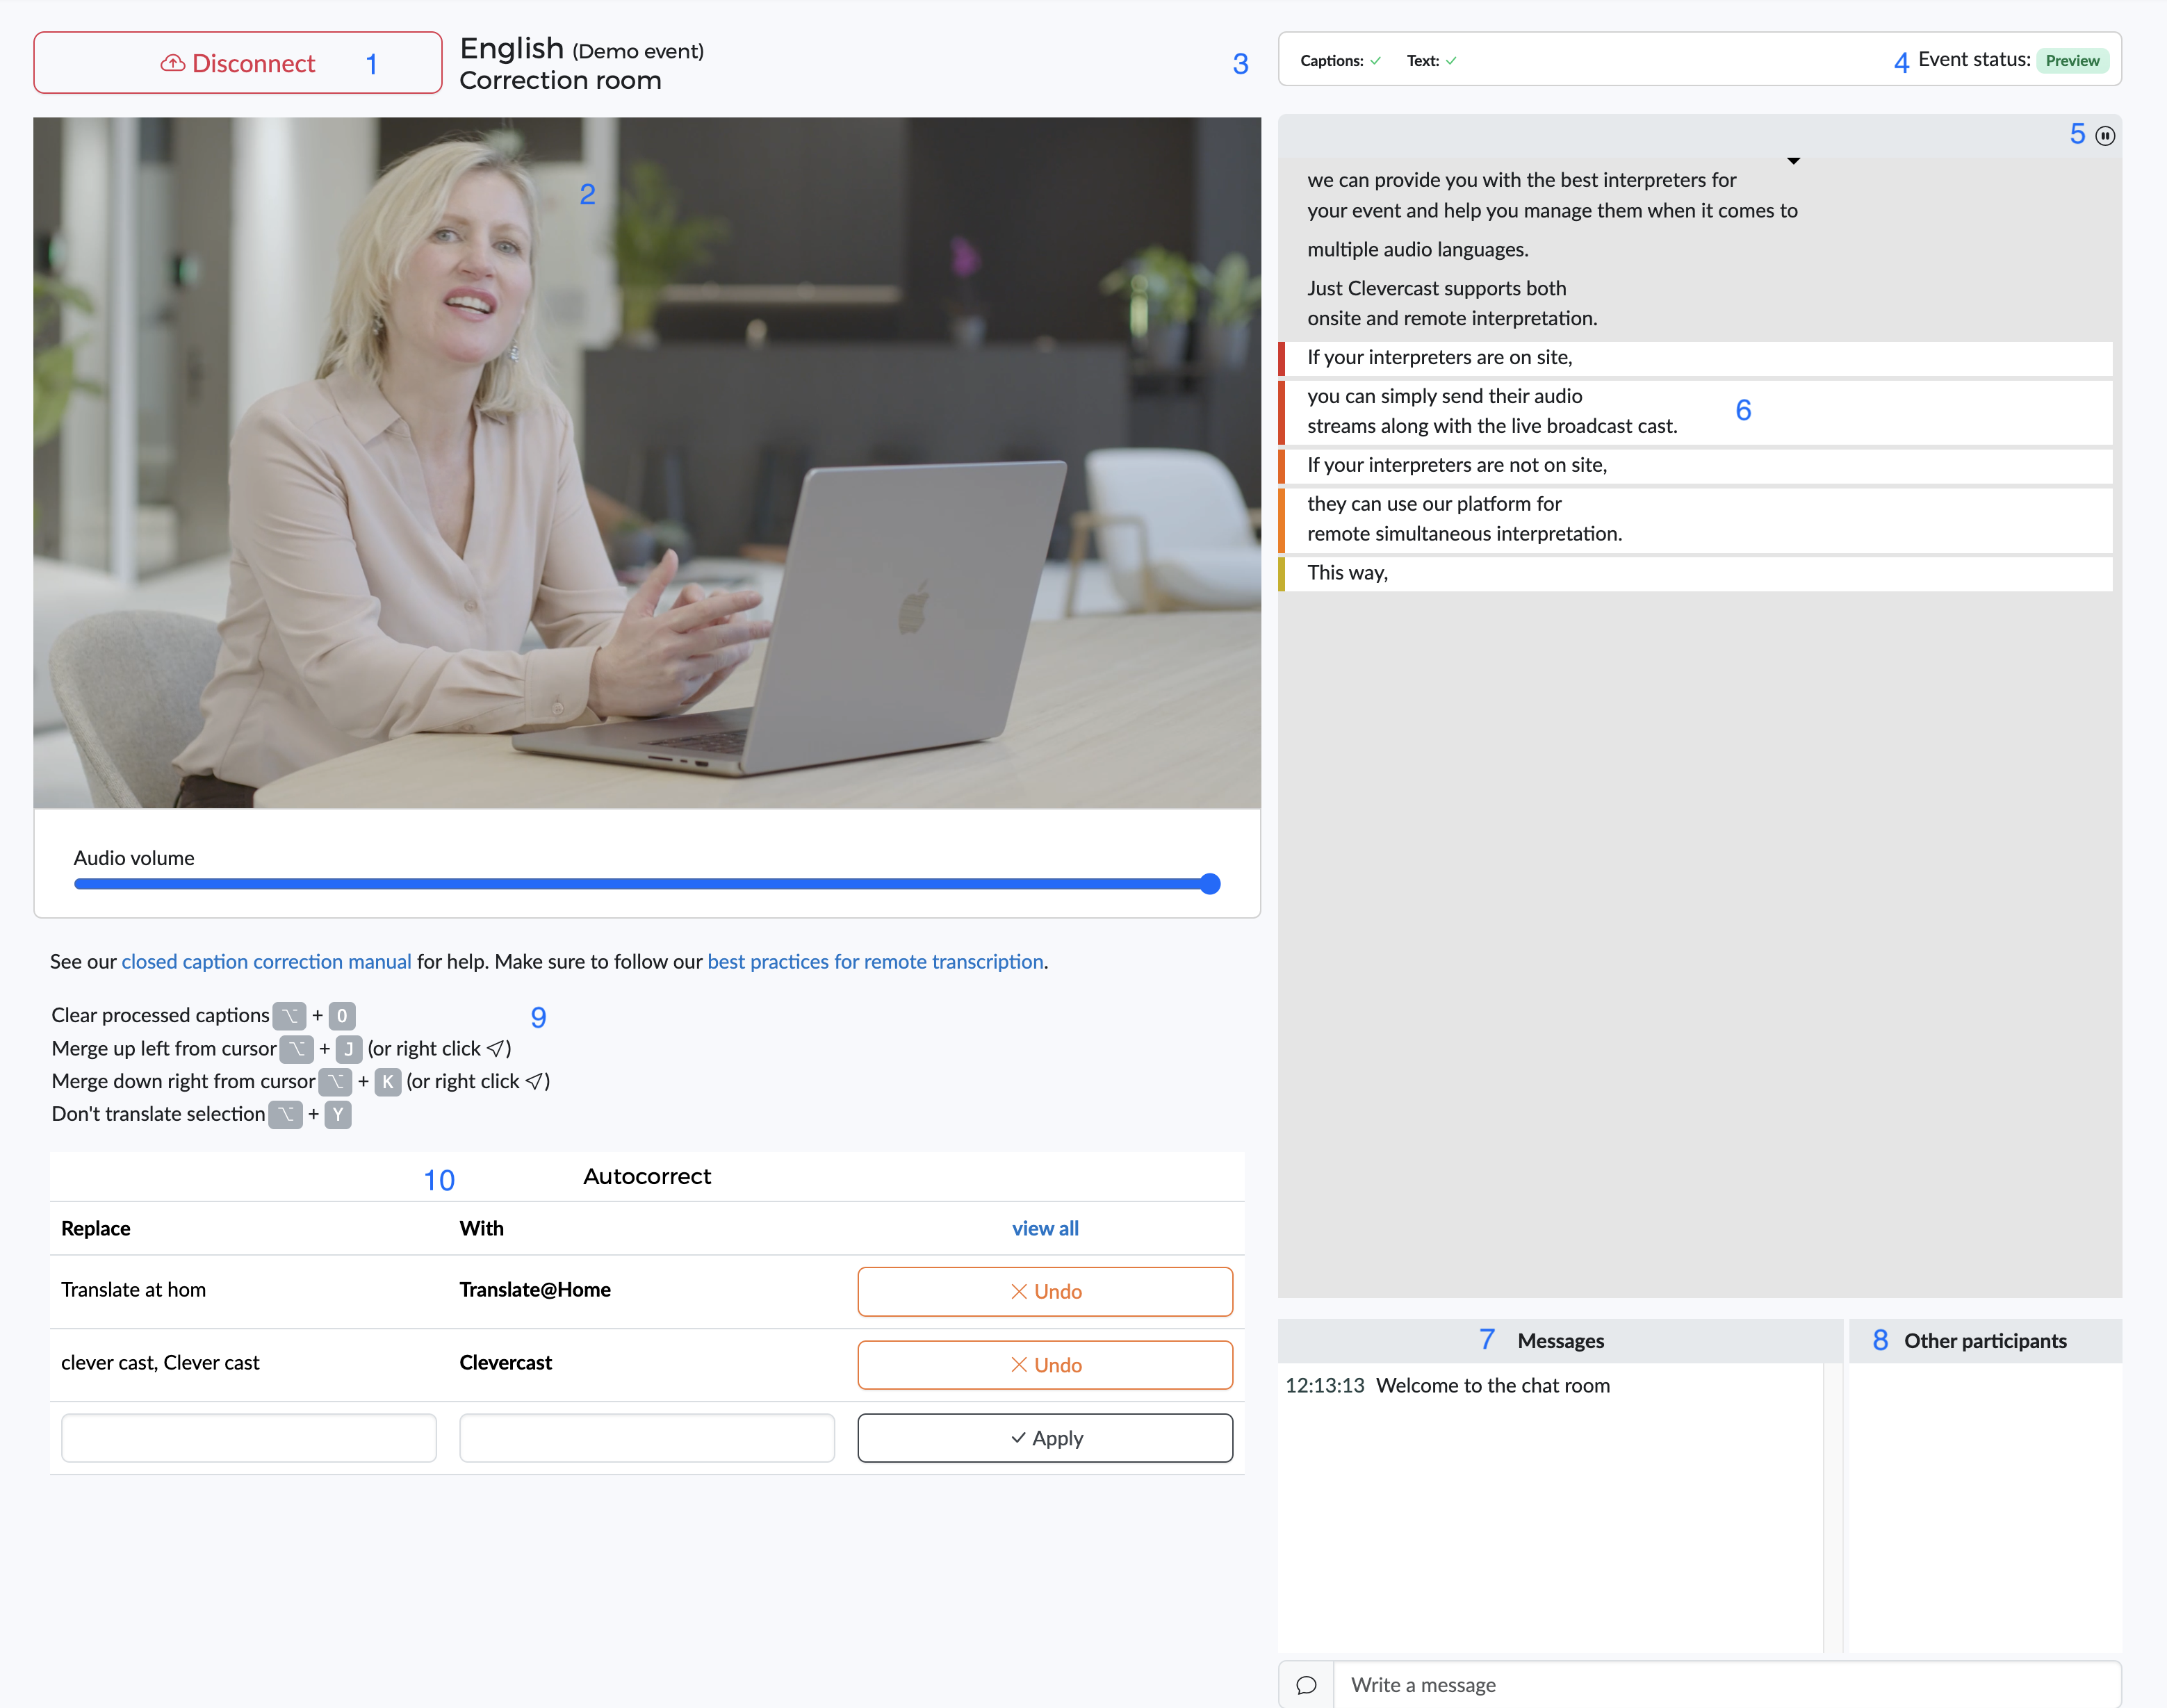The height and width of the screenshot is (1708, 2167).
Task: Click the Preview event status badge
Action: 2072,61
